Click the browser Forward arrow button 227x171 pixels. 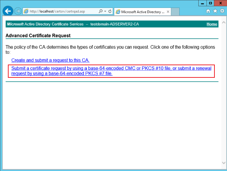click(18, 11)
